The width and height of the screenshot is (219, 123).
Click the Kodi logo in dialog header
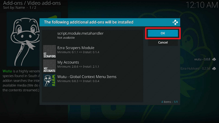click(175, 22)
